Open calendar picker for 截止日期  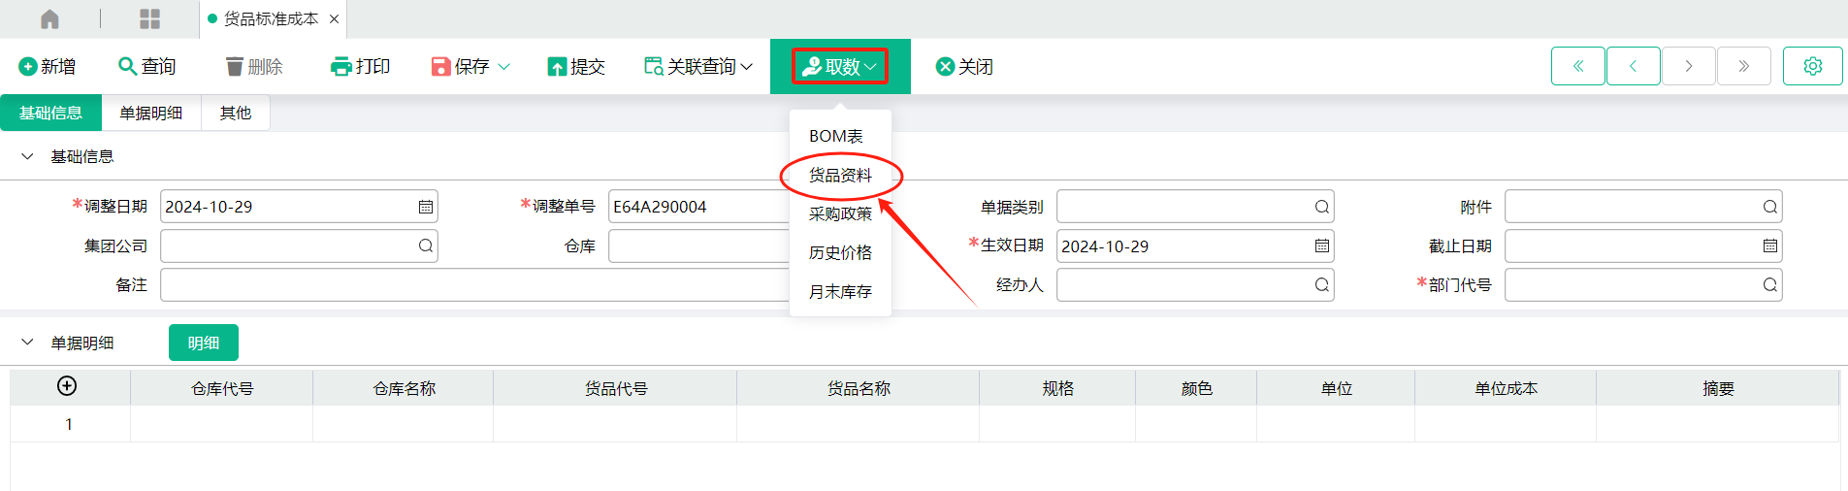[1769, 246]
